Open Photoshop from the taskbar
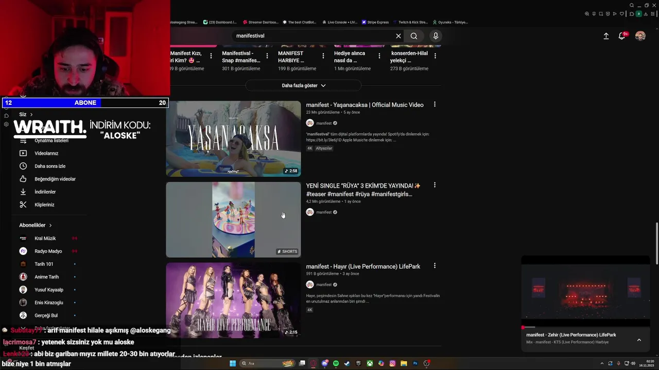This screenshot has height=370, width=659. pos(415,363)
